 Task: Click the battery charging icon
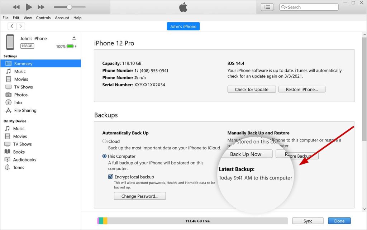72,46
